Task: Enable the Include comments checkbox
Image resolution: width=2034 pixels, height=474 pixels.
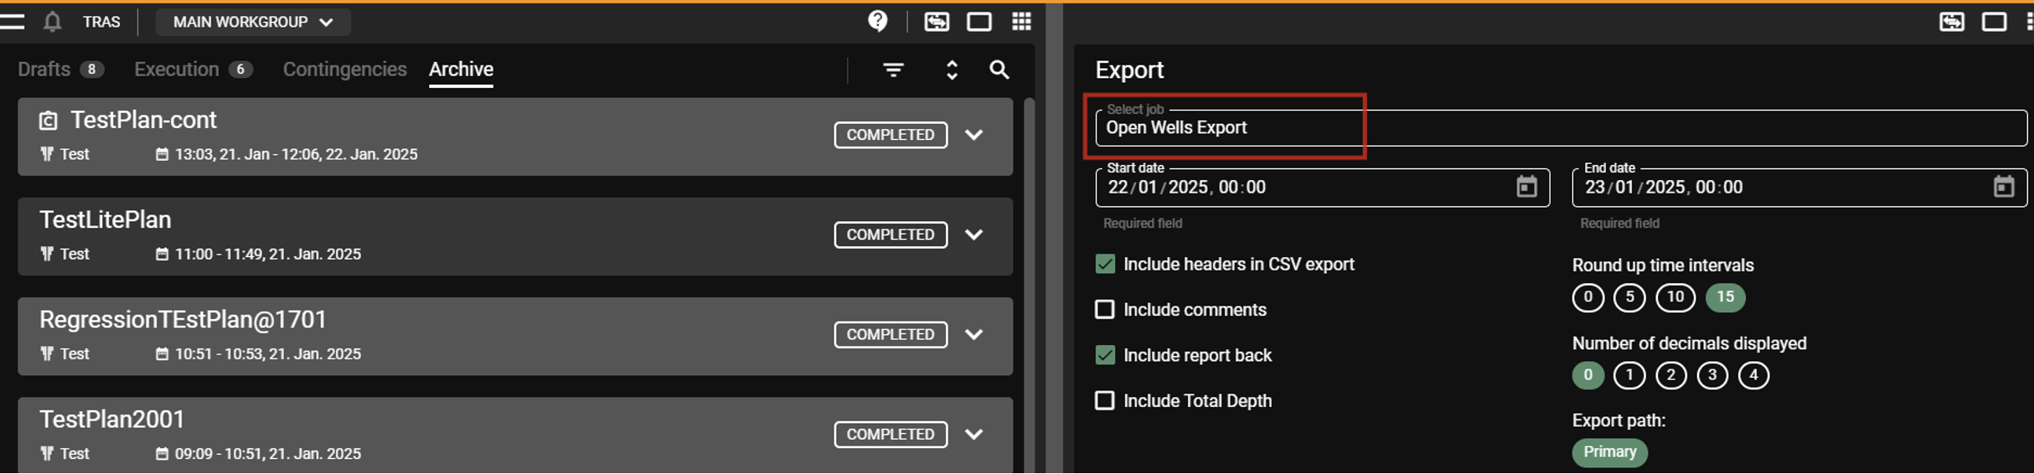Action: pos(1105,310)
